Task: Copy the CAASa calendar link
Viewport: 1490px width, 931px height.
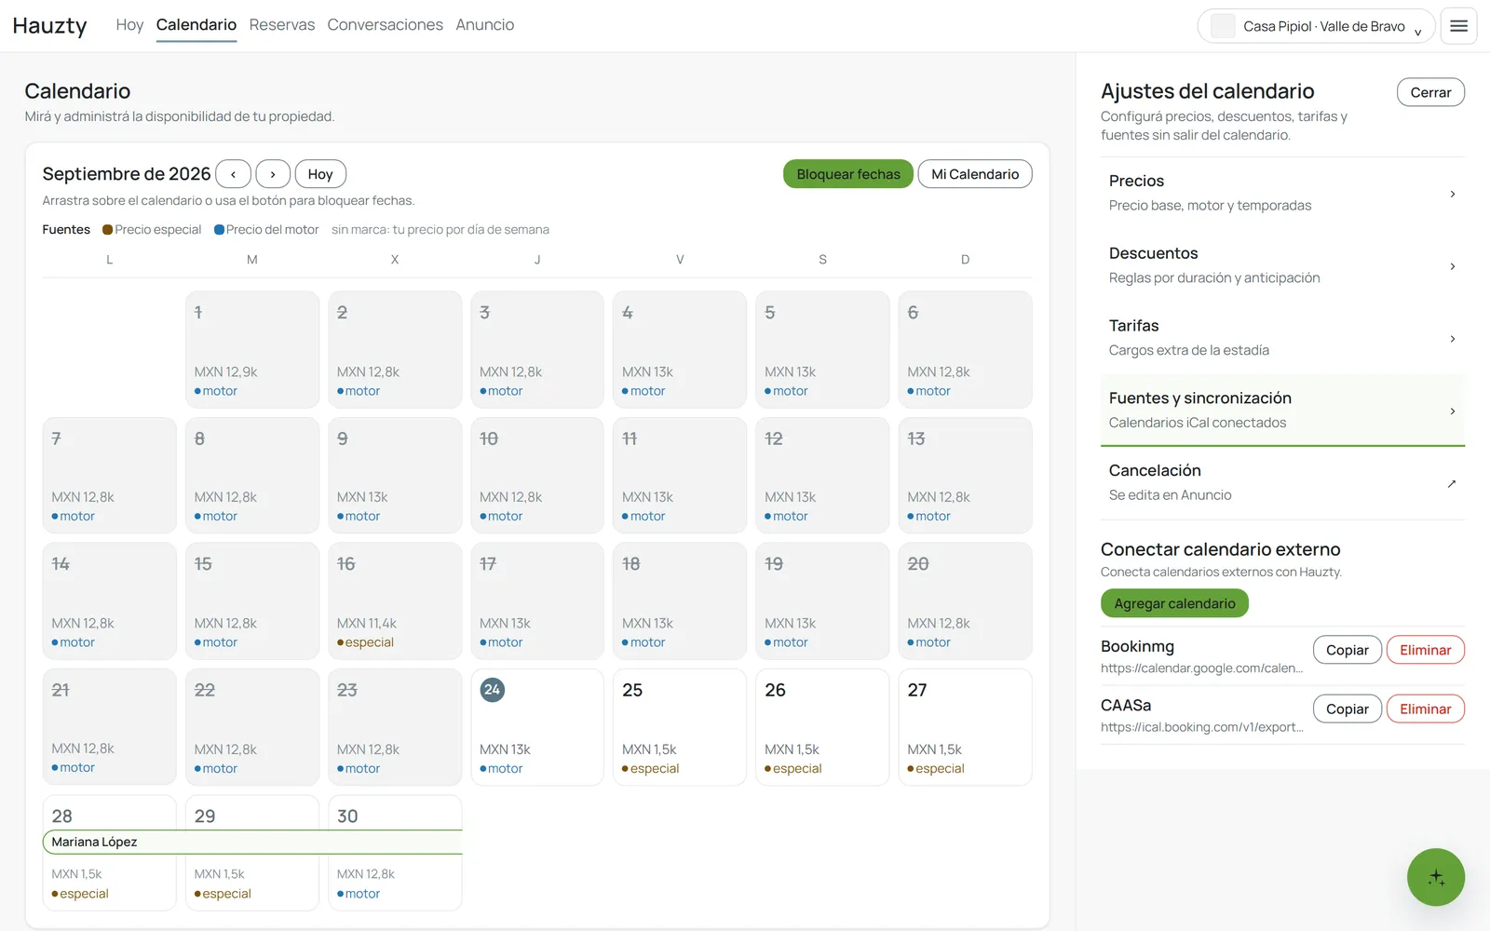Action: point(1348,708)
